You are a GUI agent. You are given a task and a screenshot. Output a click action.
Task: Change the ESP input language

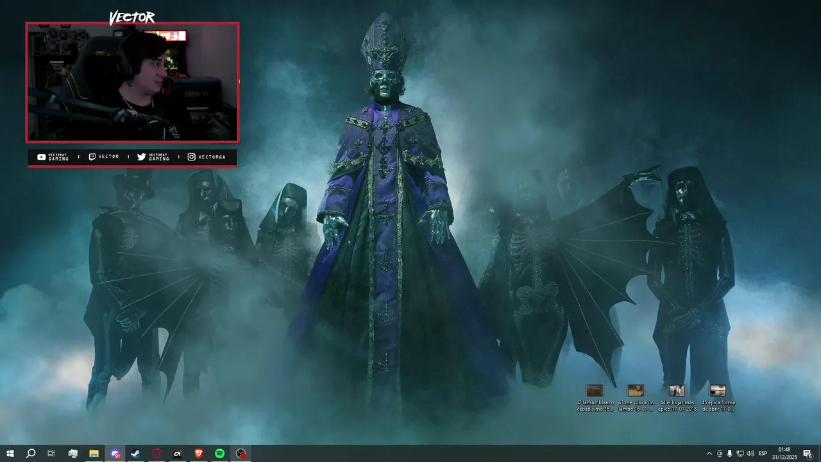point(763,454)
